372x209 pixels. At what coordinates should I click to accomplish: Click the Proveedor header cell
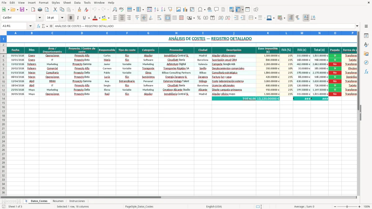click(x=176, y=50)
